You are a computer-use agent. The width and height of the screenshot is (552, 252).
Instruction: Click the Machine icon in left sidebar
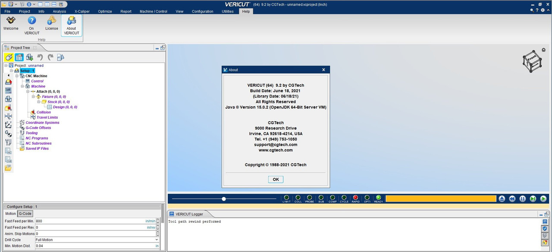tap(8, 99)
